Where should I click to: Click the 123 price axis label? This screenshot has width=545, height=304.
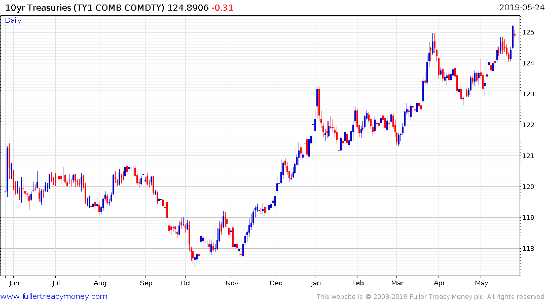tap(528, 94)
